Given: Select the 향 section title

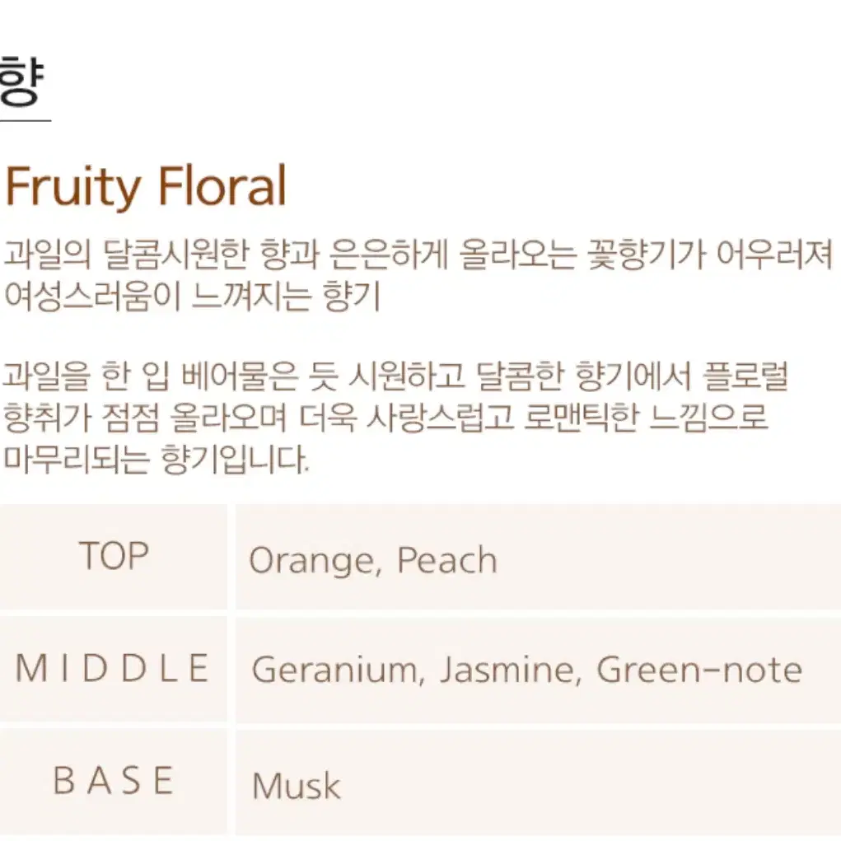Looking at the screenshot, I should 21,83.
